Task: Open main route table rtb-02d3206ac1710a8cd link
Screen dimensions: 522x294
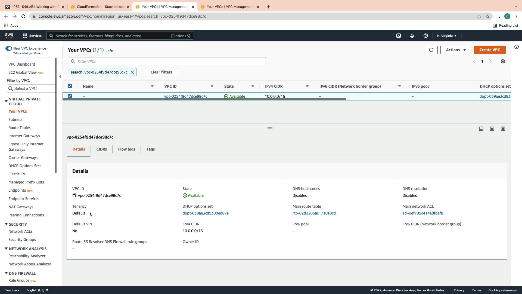Action: coord(314,213)
